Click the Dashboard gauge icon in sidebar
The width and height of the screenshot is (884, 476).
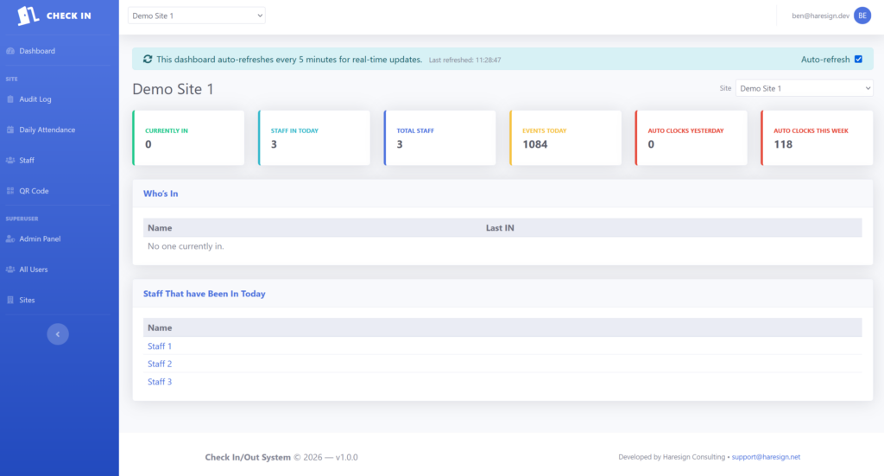point(10,51)
